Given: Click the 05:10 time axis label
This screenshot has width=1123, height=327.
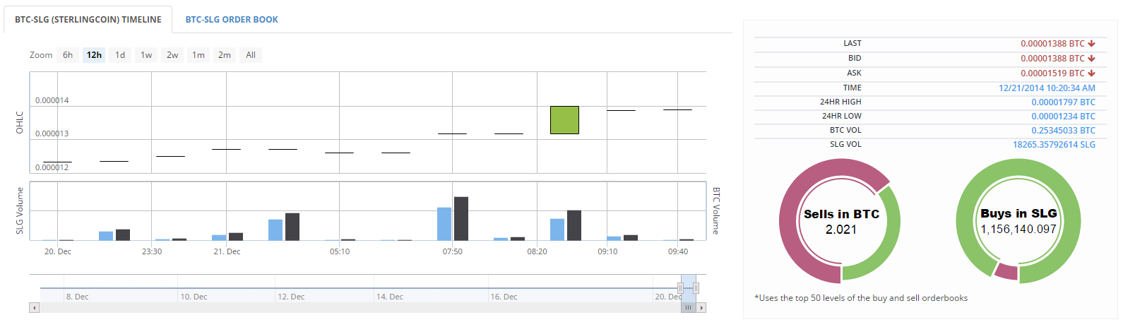Looking at the screenshot, I should (340, 251).
